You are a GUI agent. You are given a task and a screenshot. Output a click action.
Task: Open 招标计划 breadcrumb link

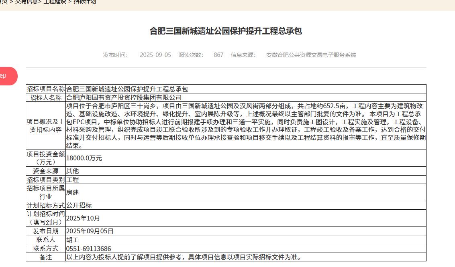[85, 2]
